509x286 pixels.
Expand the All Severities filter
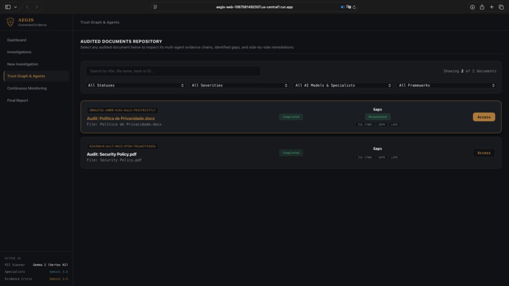pos(239,85)
